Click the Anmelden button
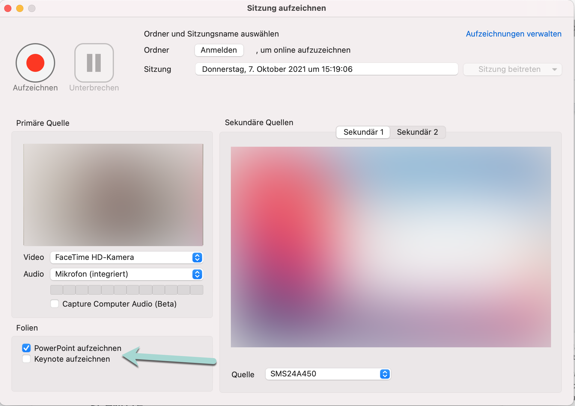 219,50
